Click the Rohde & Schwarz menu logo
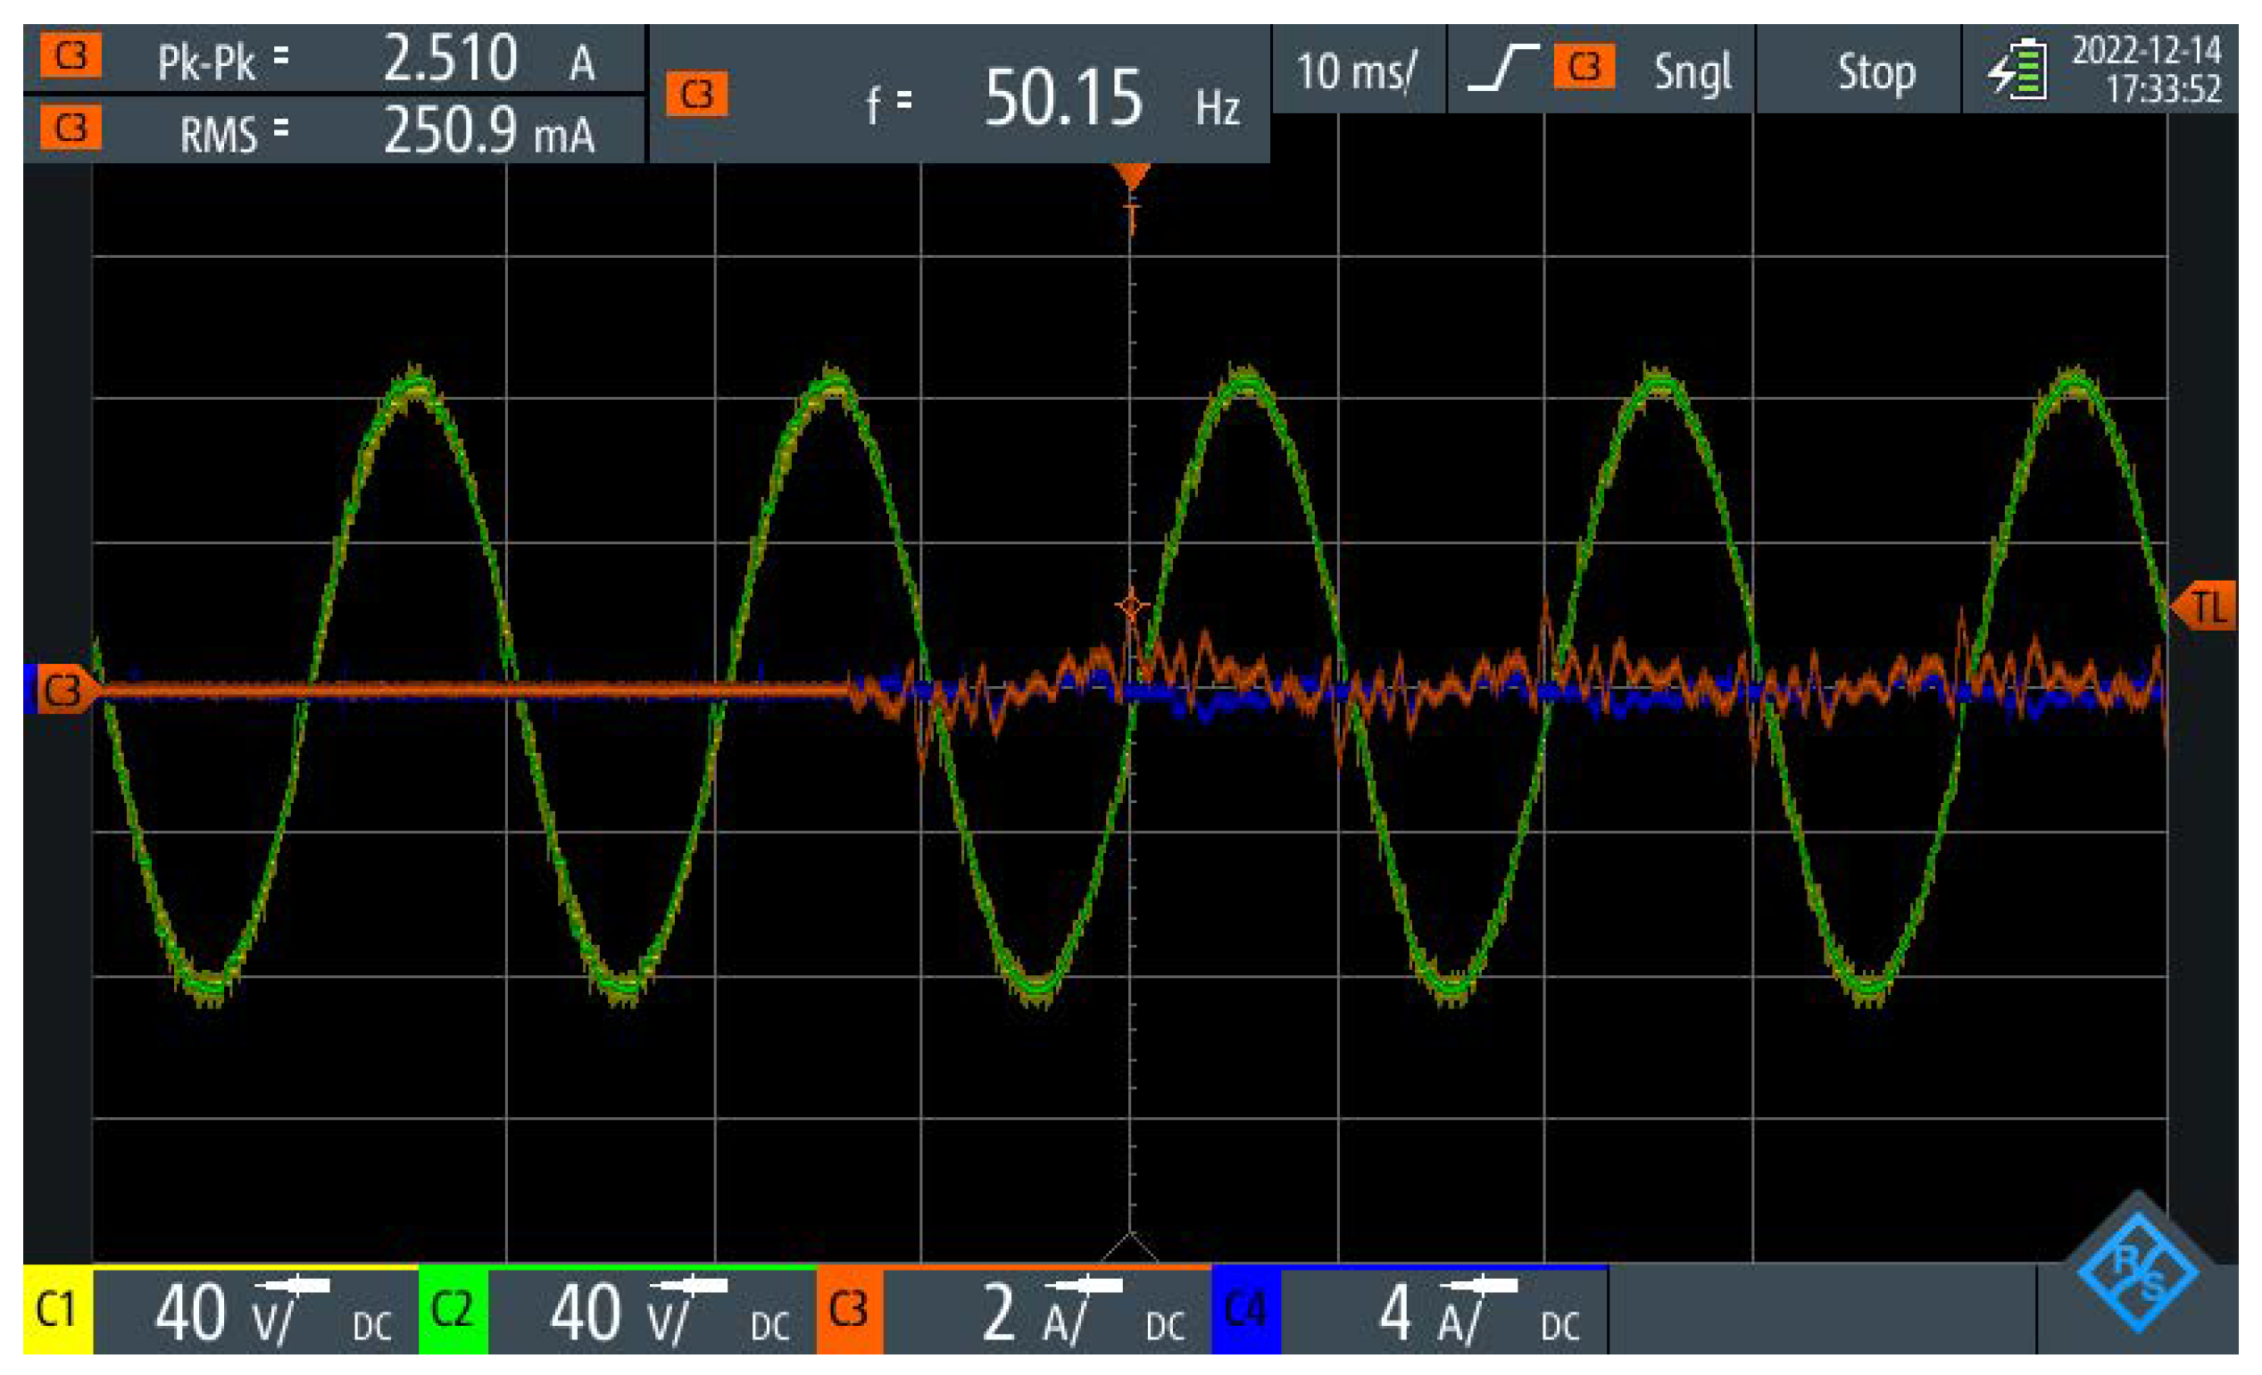Image resolution: width=2262 pixels, height=1375 pixels. click(x=2138, y=1271)
